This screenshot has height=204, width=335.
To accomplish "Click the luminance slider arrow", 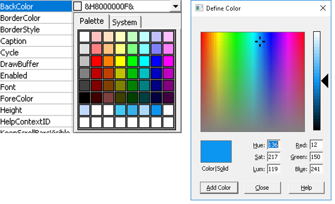I will click(325, 81).
